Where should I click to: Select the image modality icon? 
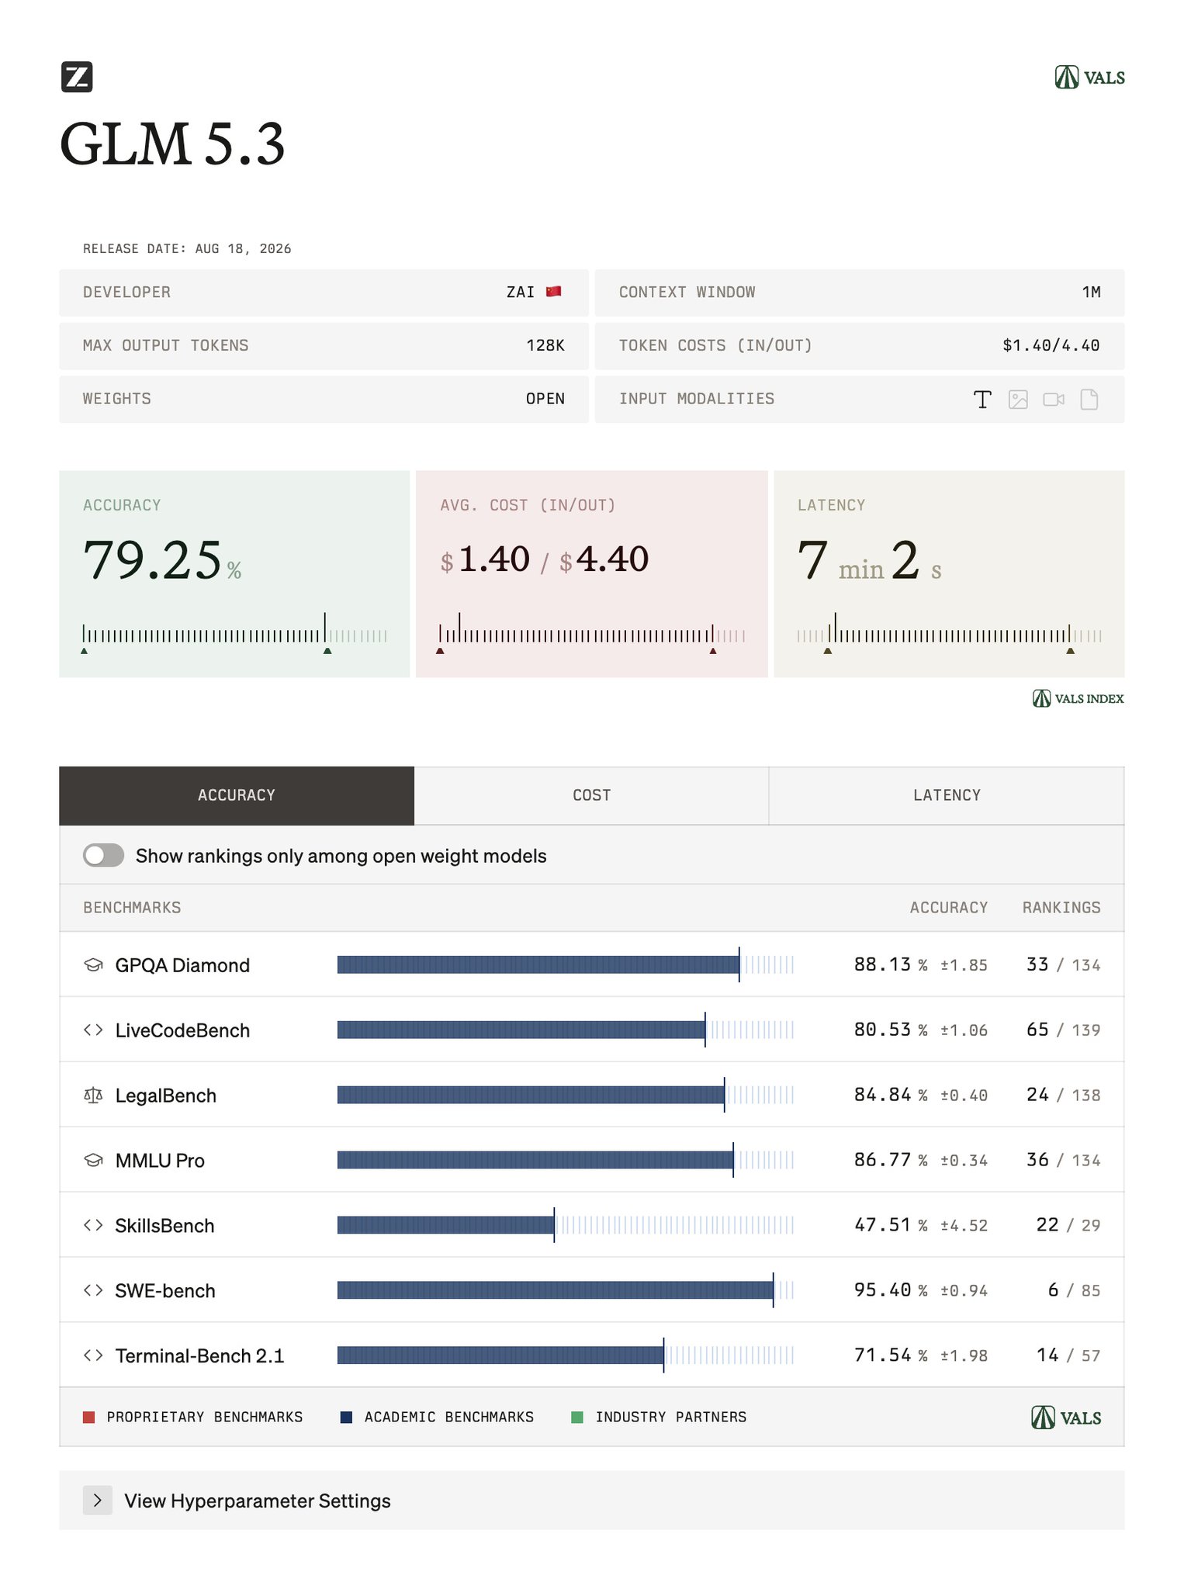pyautogui.click(x=1018, y=400)
